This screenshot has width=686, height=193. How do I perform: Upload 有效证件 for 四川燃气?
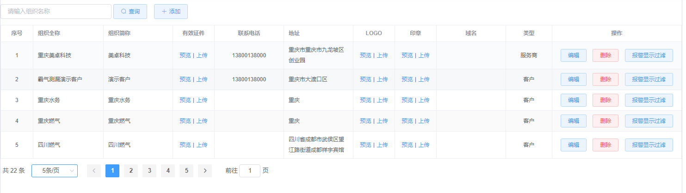pos(202,145)
